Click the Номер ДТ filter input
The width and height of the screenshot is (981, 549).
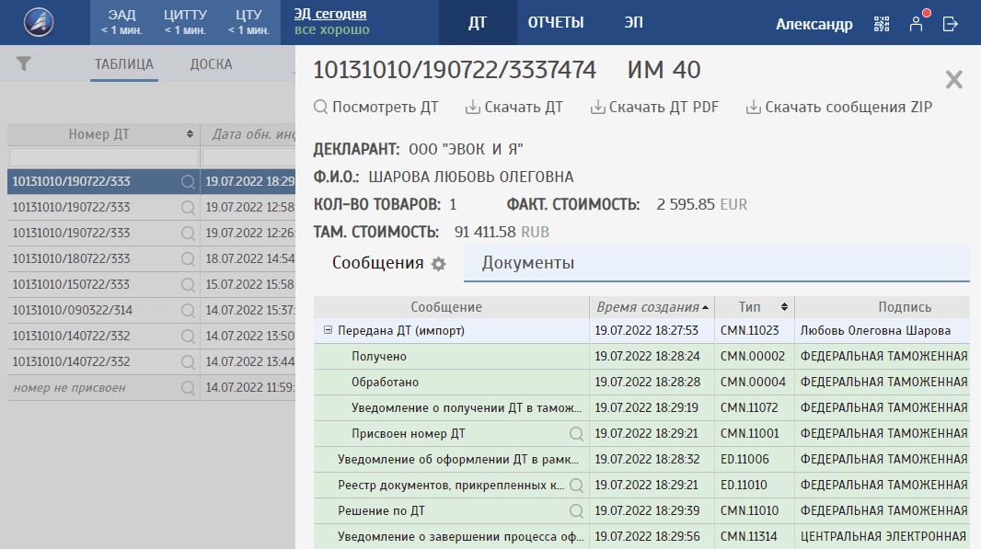tap(102, 156)
